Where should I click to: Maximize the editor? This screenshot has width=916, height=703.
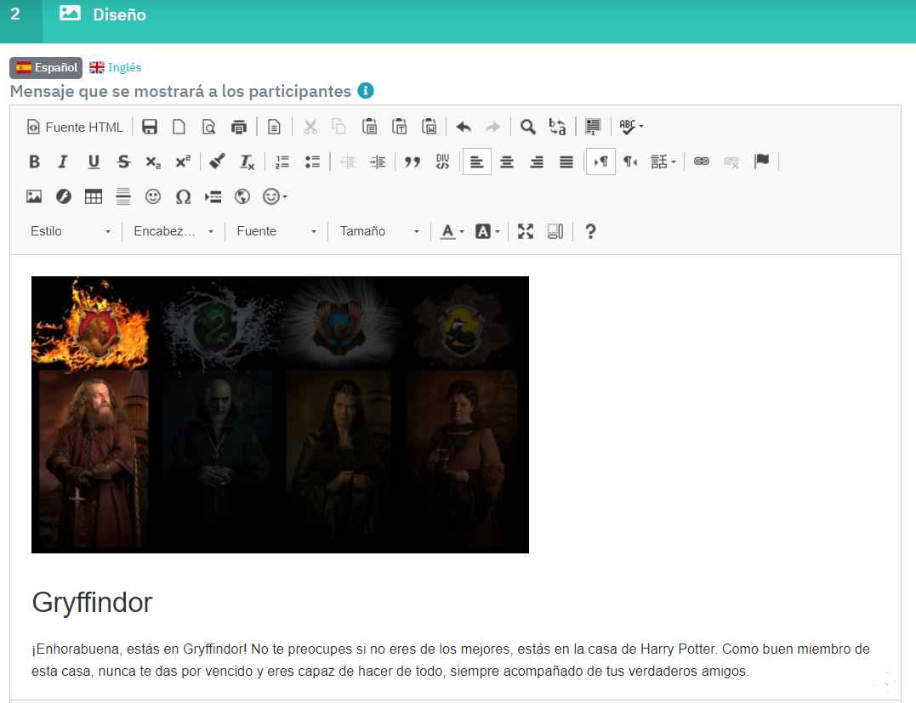[526, 231]
